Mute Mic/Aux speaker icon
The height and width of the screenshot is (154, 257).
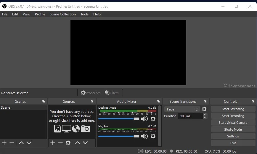click(144, 136)
